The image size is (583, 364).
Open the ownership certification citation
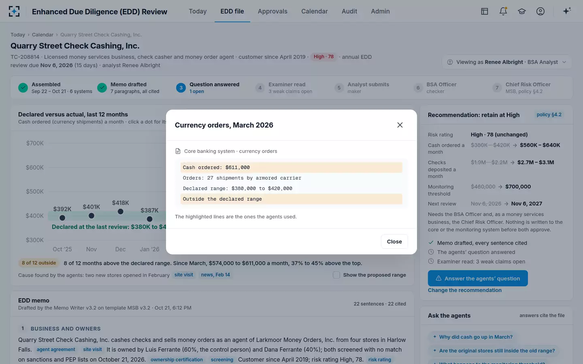click(x=177, y=360)
